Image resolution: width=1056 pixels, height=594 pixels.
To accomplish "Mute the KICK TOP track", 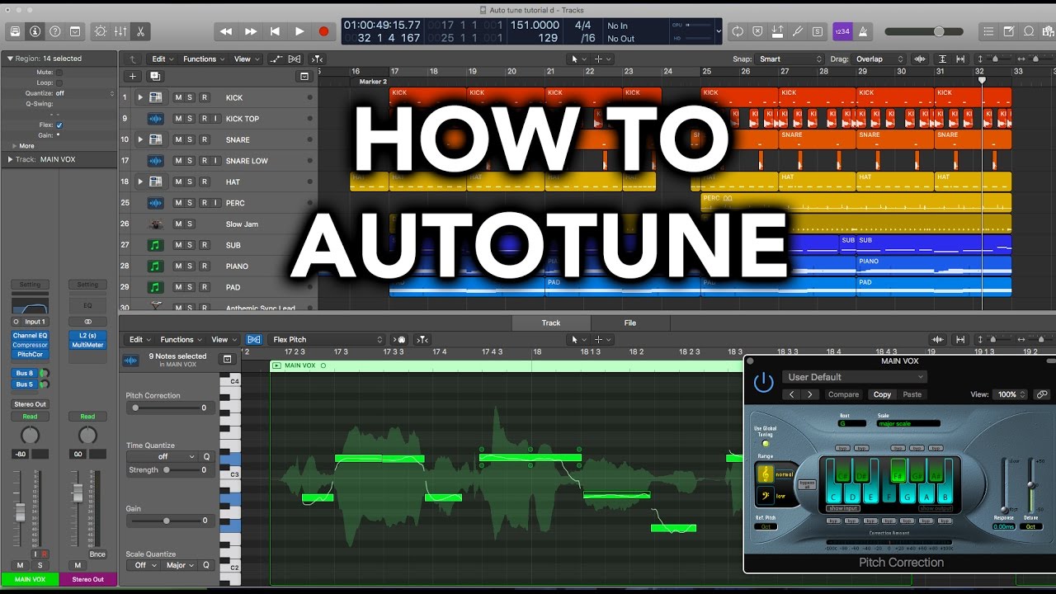I will point(177,119).
